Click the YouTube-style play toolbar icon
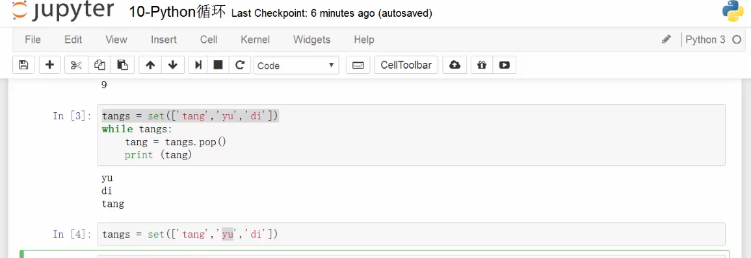751x258 pixels. (x=504, y=65)
